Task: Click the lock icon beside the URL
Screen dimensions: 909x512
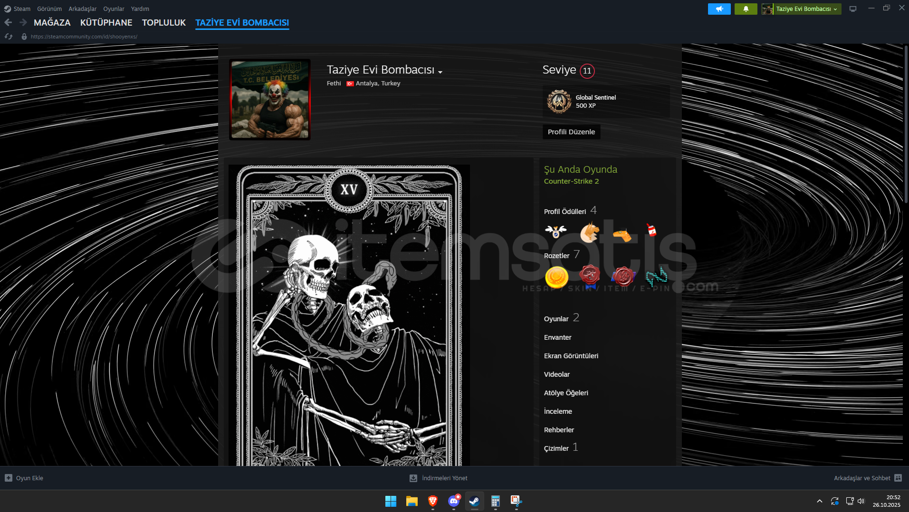Action: (x=24, y=37)
